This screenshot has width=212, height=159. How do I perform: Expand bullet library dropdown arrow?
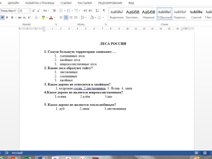click(x=65, y=11)
